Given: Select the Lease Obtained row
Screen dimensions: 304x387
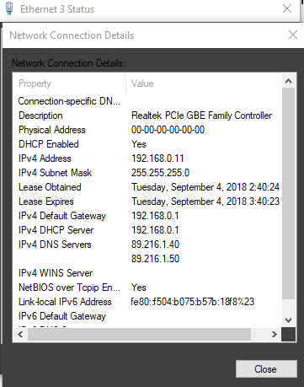Looking at the screenshot, I should click(x=147, y=187).
